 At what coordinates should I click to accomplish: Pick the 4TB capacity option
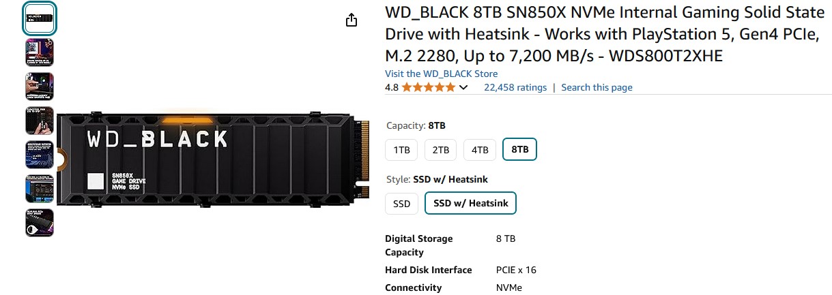tap(480, 150)
